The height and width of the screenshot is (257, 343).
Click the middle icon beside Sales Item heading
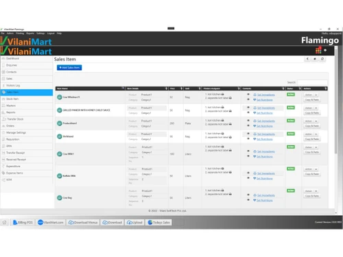(x=315, y=59)
